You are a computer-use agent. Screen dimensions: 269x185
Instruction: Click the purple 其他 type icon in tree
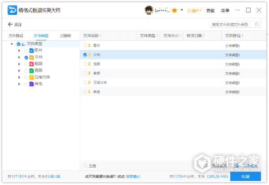(x=31, y=84)
